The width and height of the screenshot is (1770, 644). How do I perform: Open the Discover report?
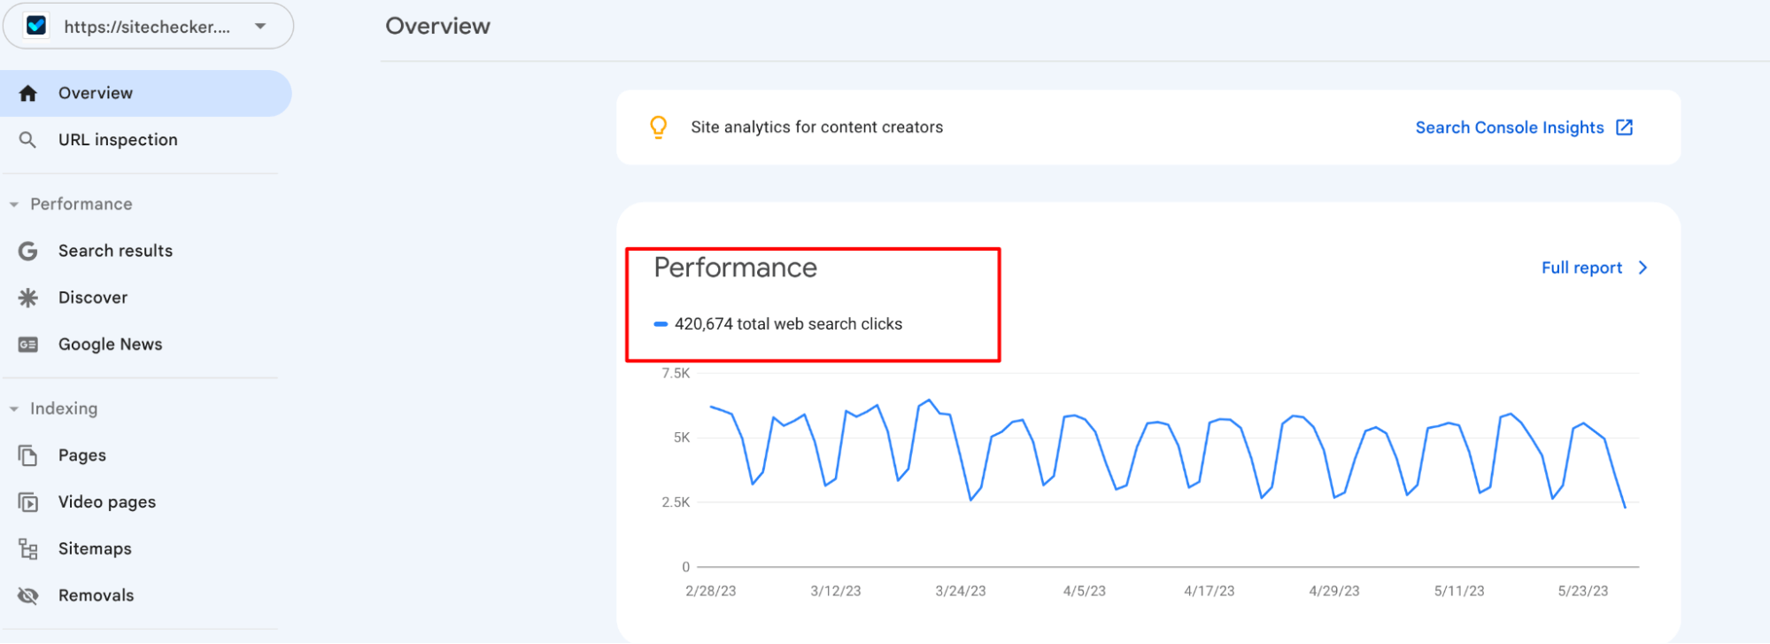coord(93,298)
